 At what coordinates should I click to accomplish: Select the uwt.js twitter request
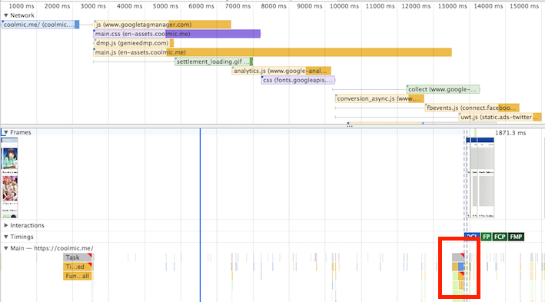click(x=500, y=117)
